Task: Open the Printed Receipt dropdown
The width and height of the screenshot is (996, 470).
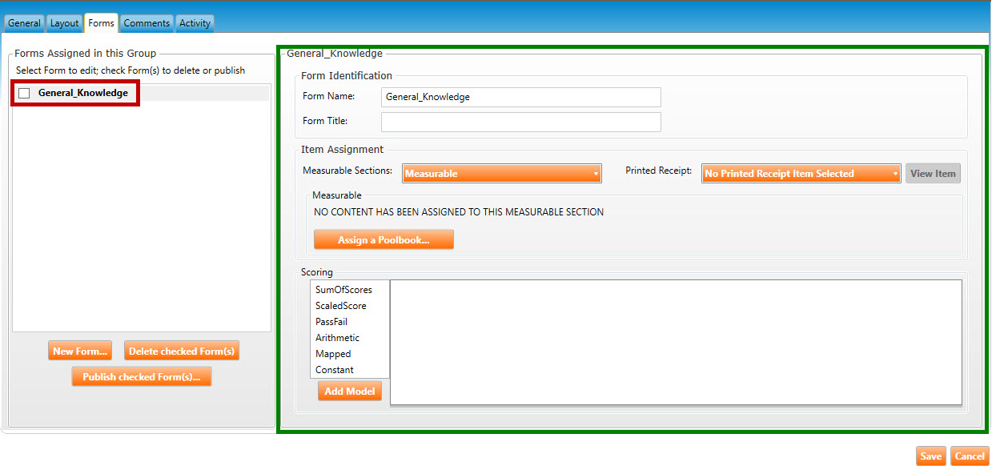Action: coord(801,174)
